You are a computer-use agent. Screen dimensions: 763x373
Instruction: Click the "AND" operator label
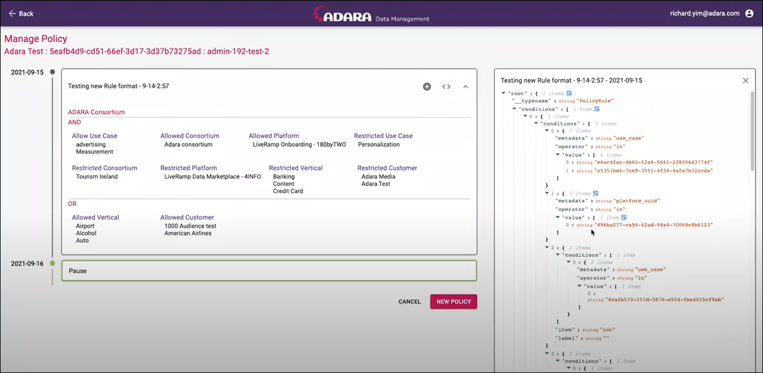[74, 122]
